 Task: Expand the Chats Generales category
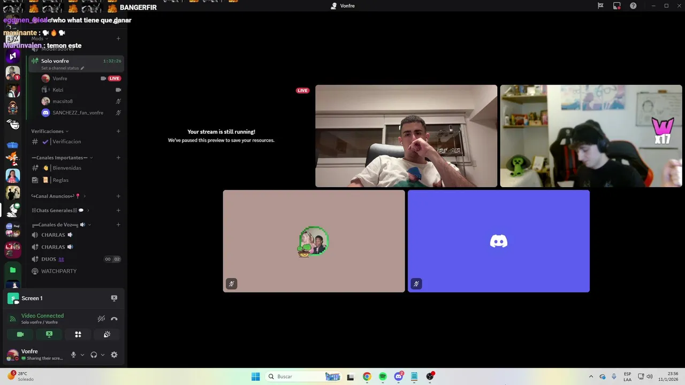[60, 211]
